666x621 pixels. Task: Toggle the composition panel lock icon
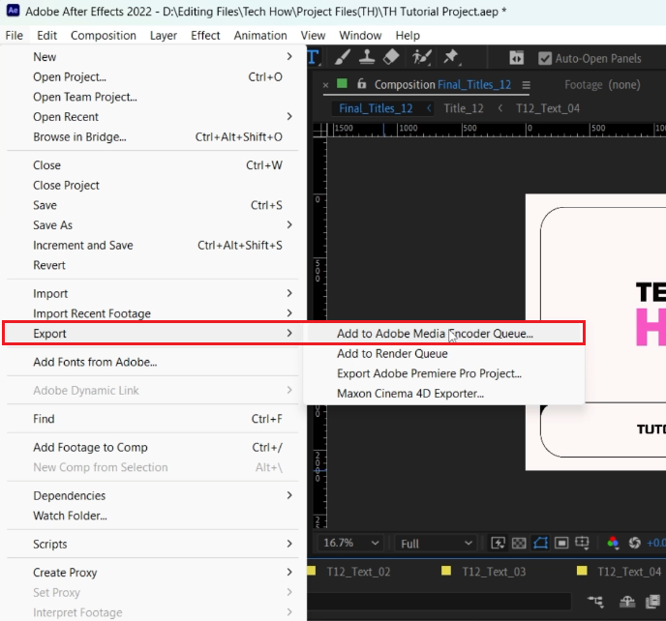point(362,84)
